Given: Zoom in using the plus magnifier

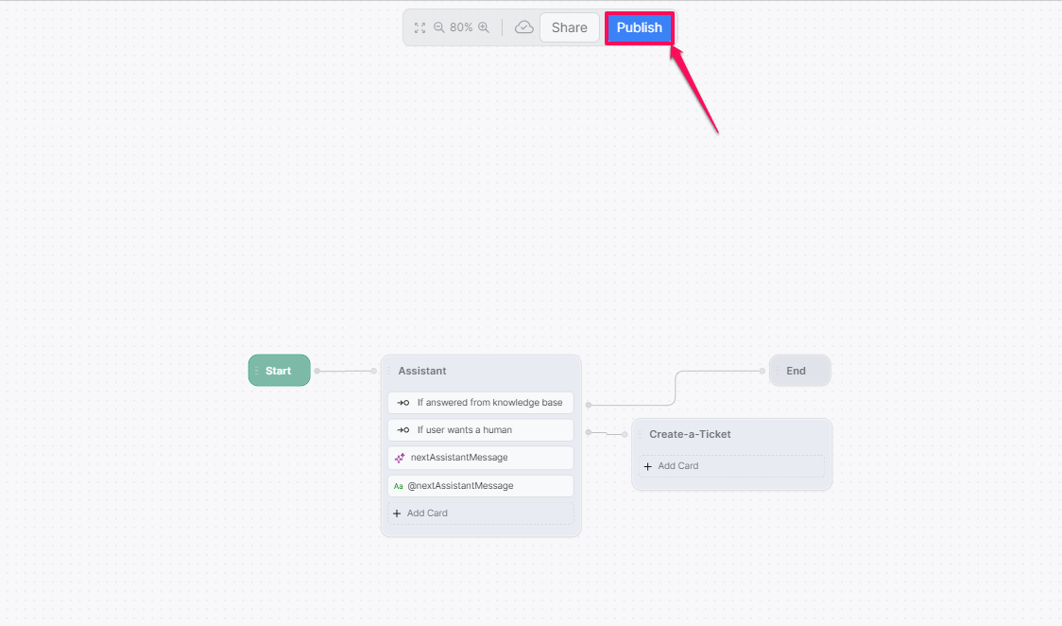Looking at the screenshot, I should [484, 28].
